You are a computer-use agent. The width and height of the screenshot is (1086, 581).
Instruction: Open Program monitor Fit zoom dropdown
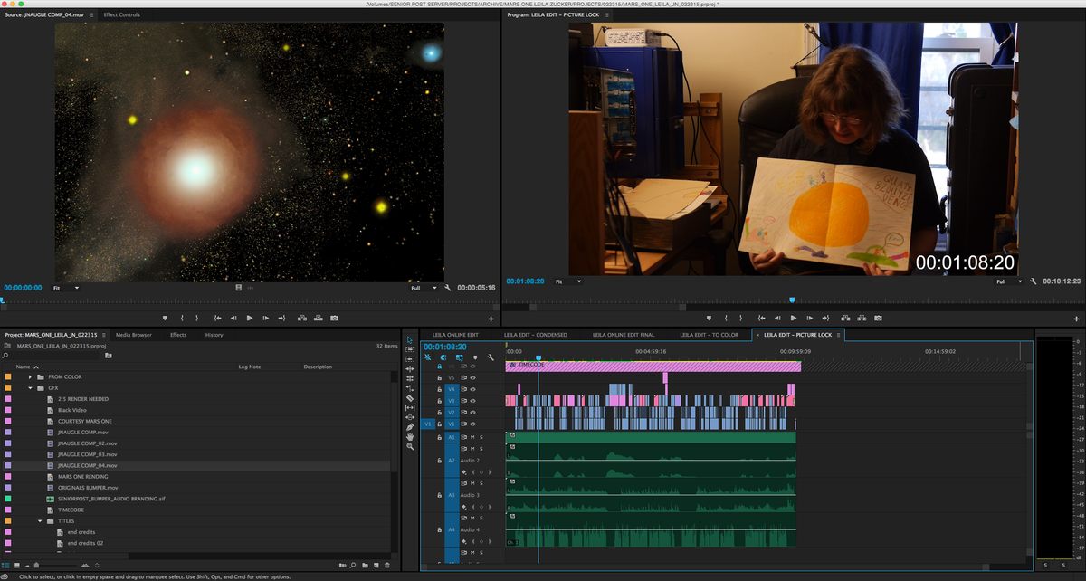coord(567,281)
